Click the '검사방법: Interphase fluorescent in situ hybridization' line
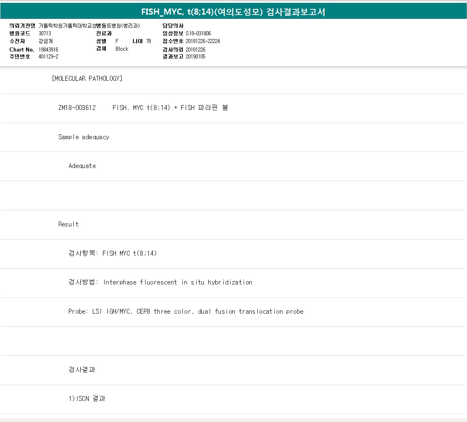Viewport: 467px width, 422px height. coord(160,282)
